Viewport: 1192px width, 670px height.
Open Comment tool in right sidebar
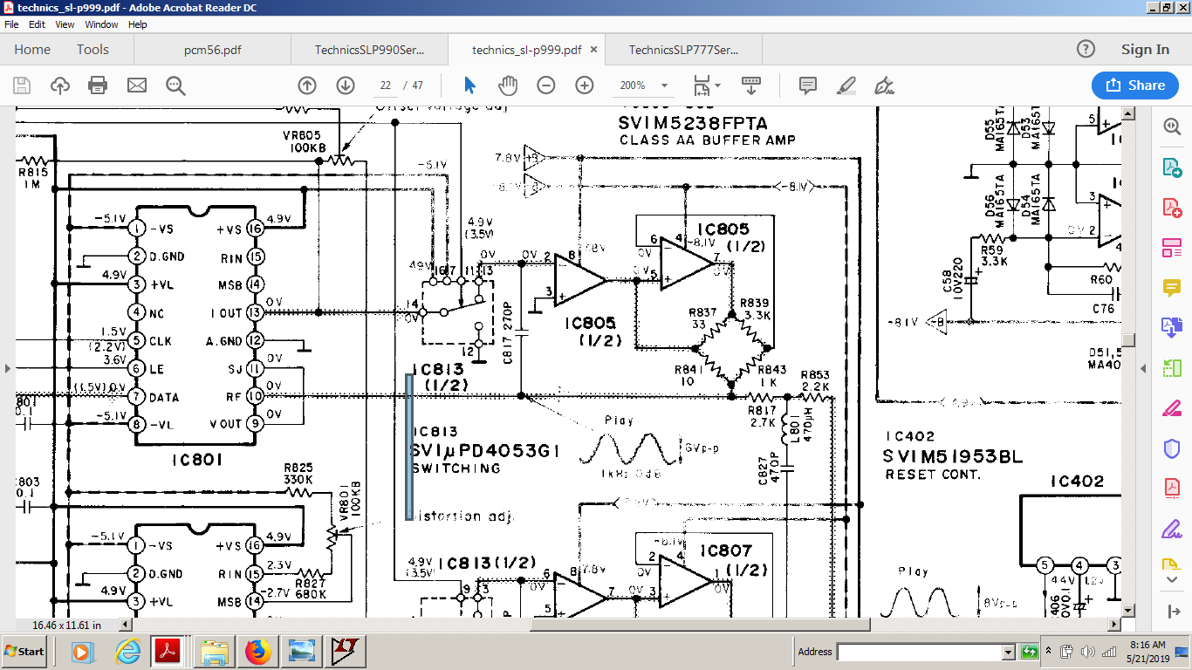(1171, 287)
